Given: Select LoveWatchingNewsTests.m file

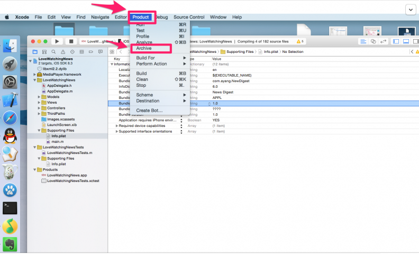Looking at the screenshot, I should point(70,153).
